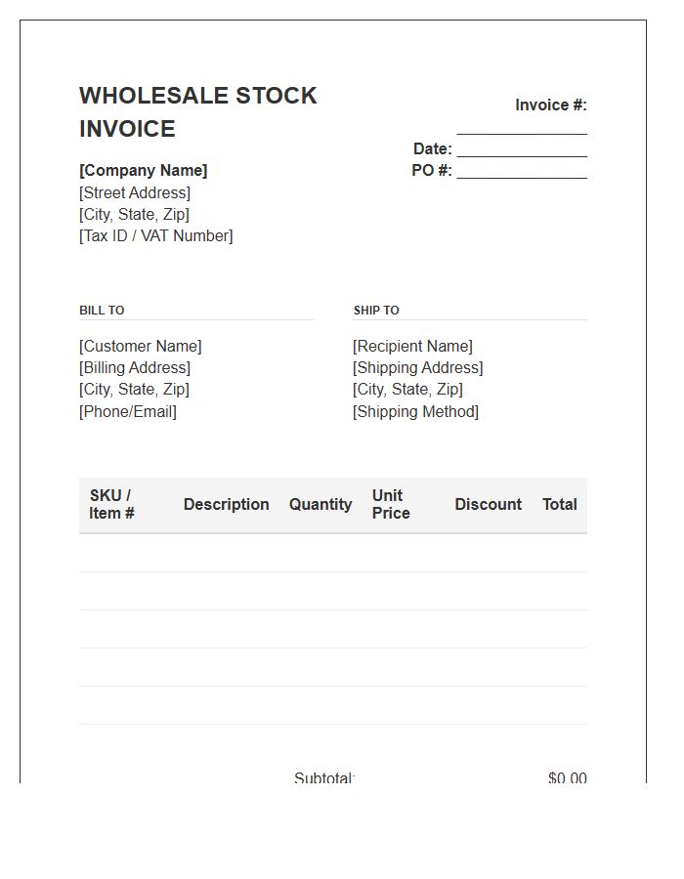Select the Date: label
The width and height of the screenshot is (684, 879).
click(432, 148)
